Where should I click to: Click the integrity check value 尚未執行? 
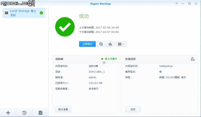pos(94,89)
